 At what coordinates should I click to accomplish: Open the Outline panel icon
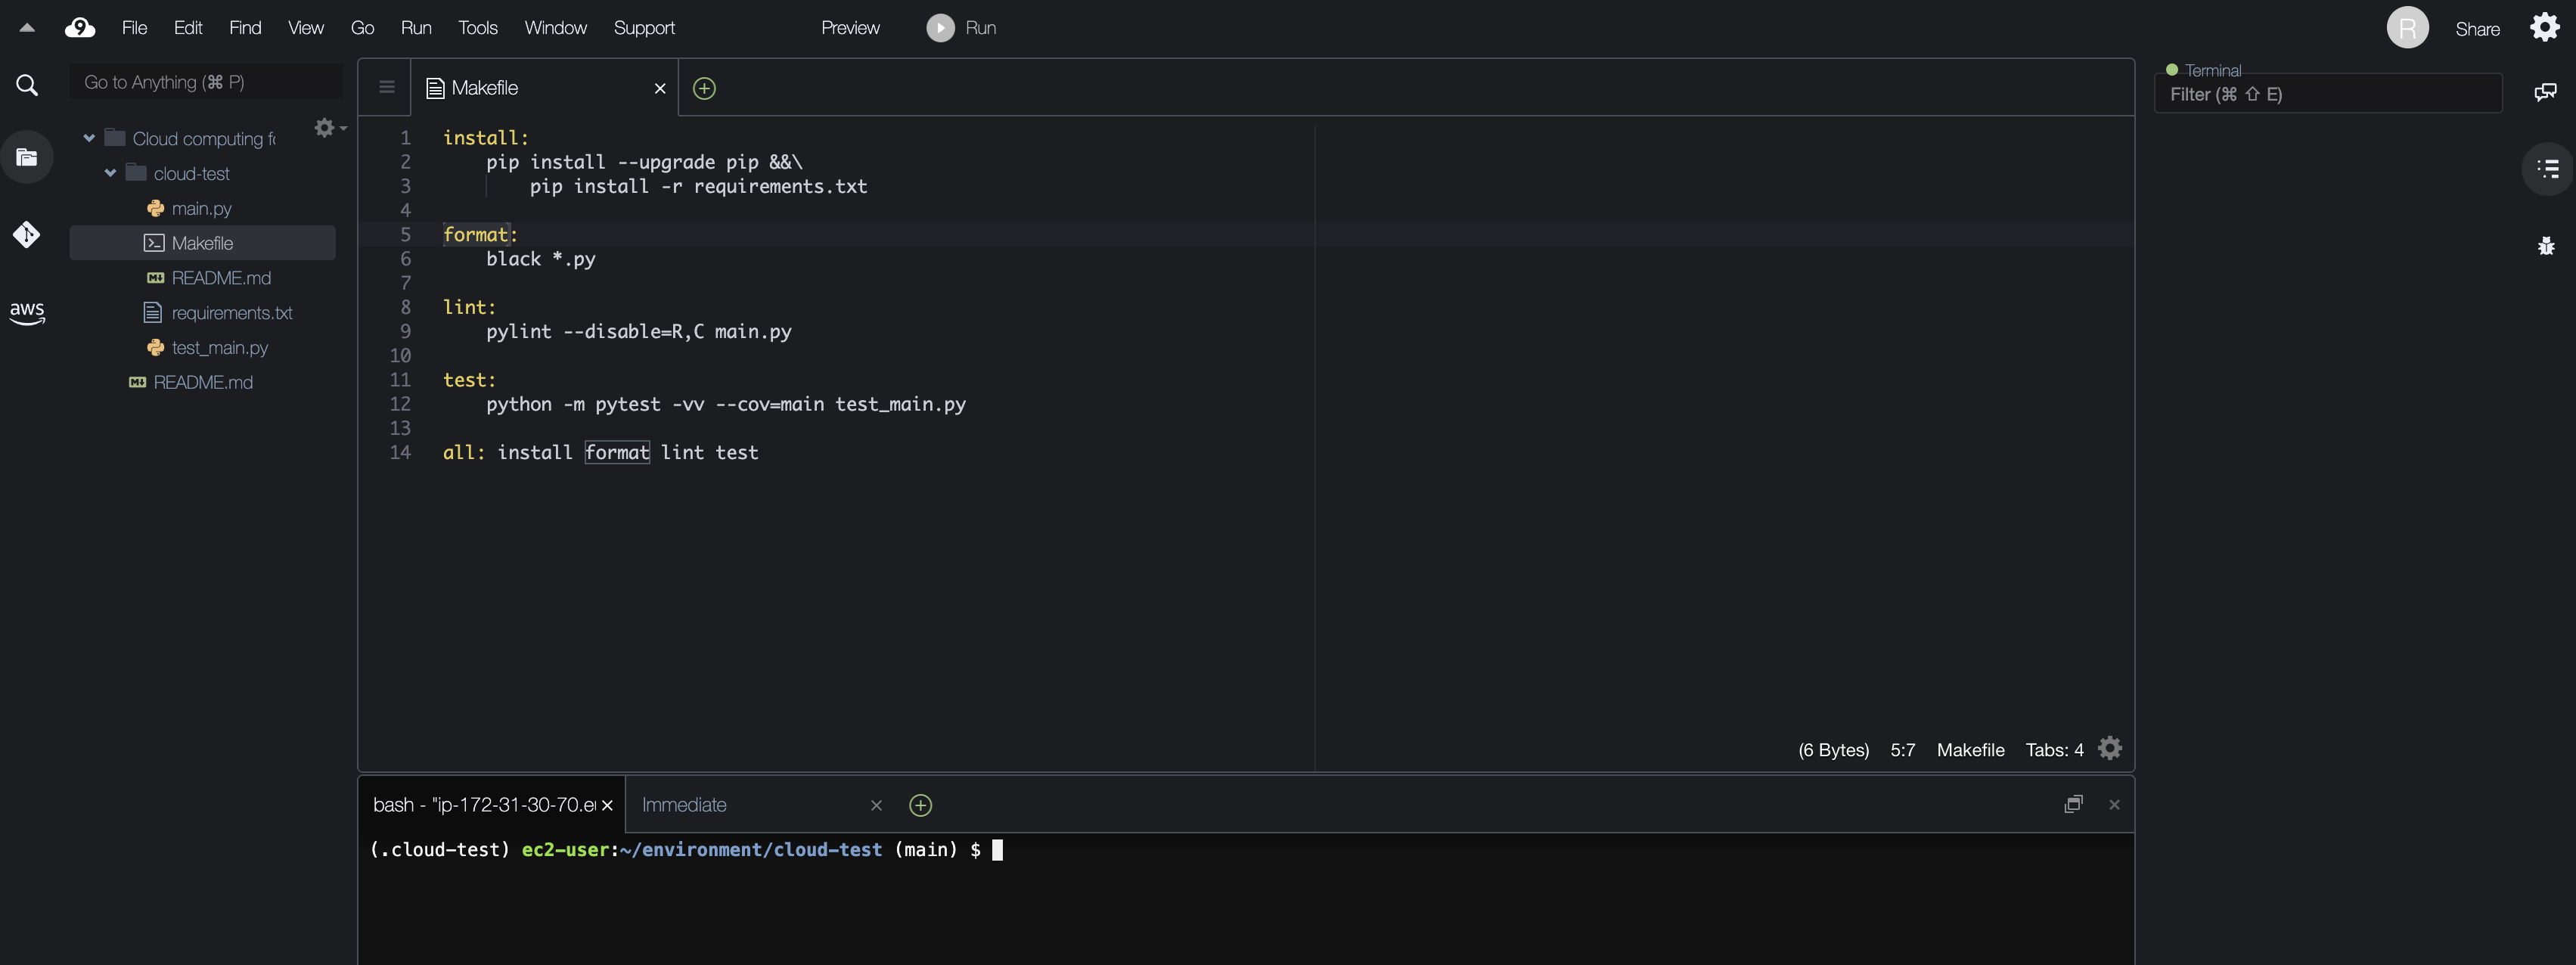[2548, 168]
